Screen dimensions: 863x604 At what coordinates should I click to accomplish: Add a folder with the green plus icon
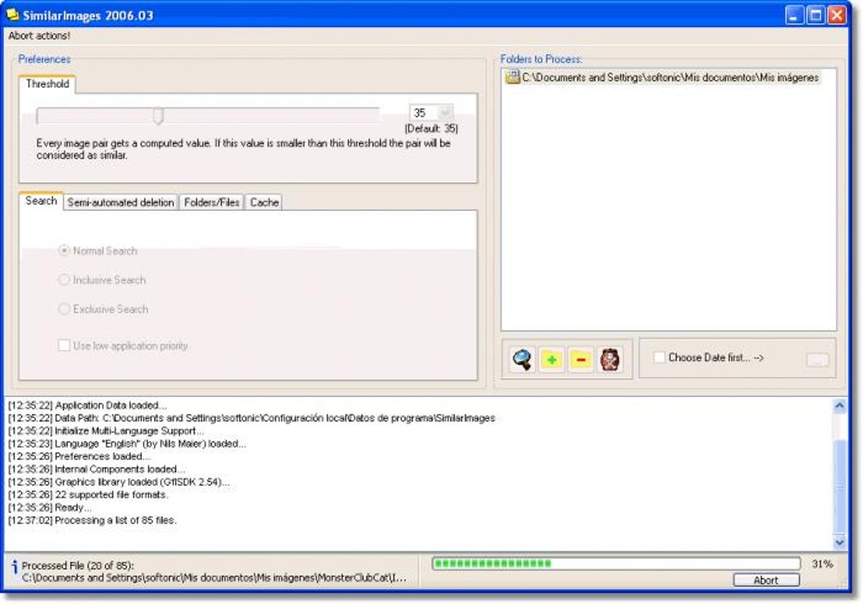tap(552, 360)
